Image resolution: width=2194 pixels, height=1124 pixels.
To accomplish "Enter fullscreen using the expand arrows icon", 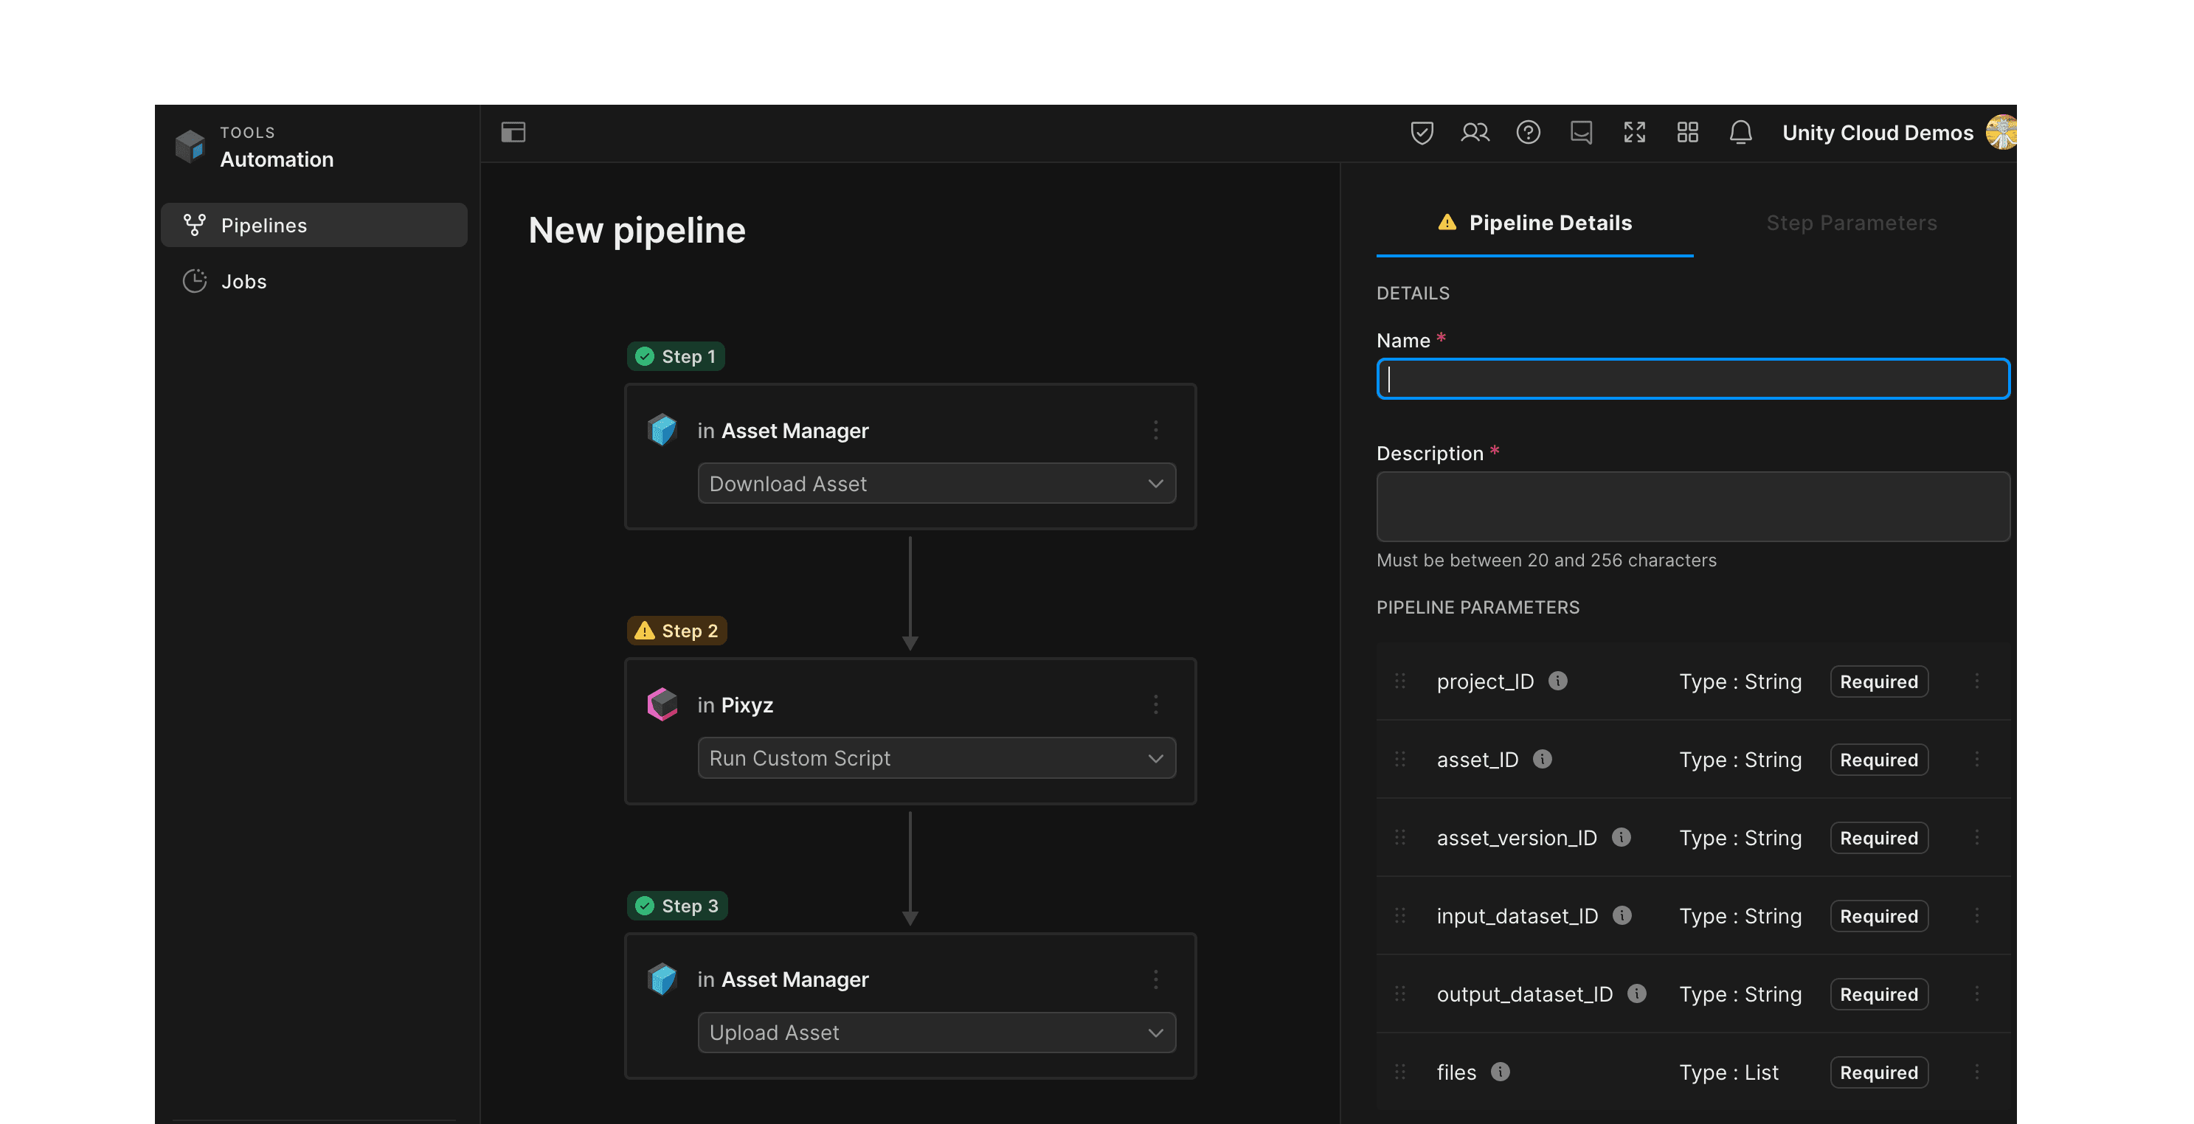I will [x=1634, y=132].
